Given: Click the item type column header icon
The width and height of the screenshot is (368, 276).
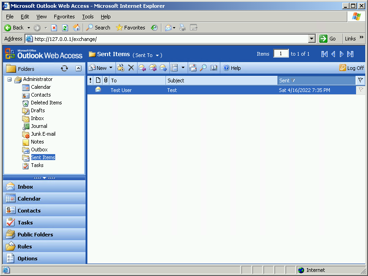Looking at the screenshot, I should 98,80.
